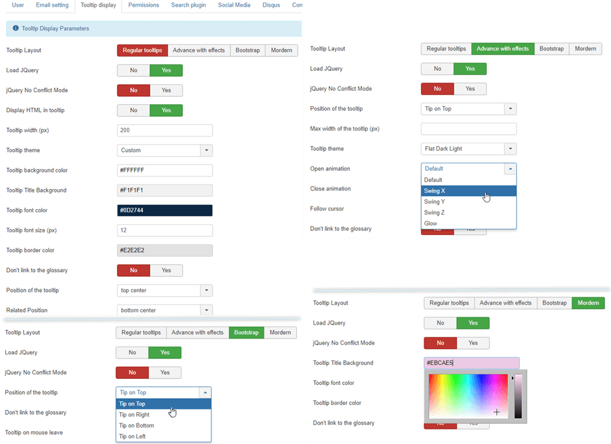The height and width of the screenshot is (444, 611).
Task: Click the crosshair marker in the color picker
Action: (x=496, y=412)
